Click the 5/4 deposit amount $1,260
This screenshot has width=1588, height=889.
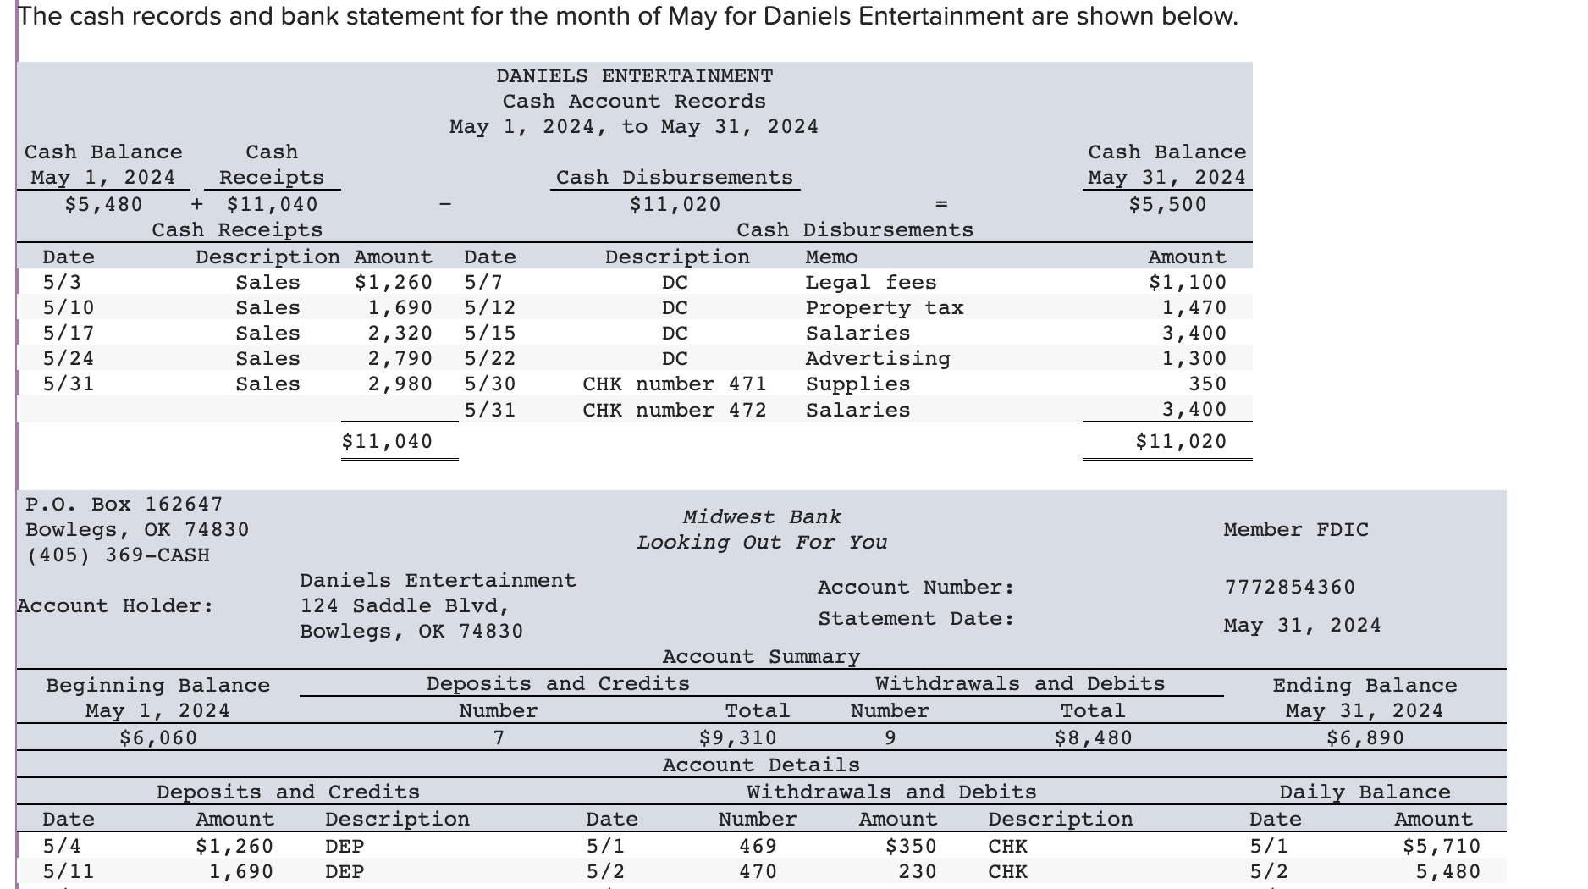pos(234,846)
